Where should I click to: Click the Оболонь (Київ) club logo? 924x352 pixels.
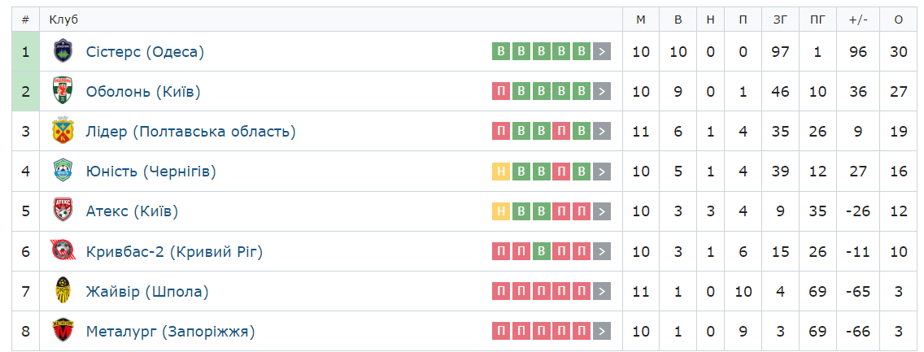point(63,92)
